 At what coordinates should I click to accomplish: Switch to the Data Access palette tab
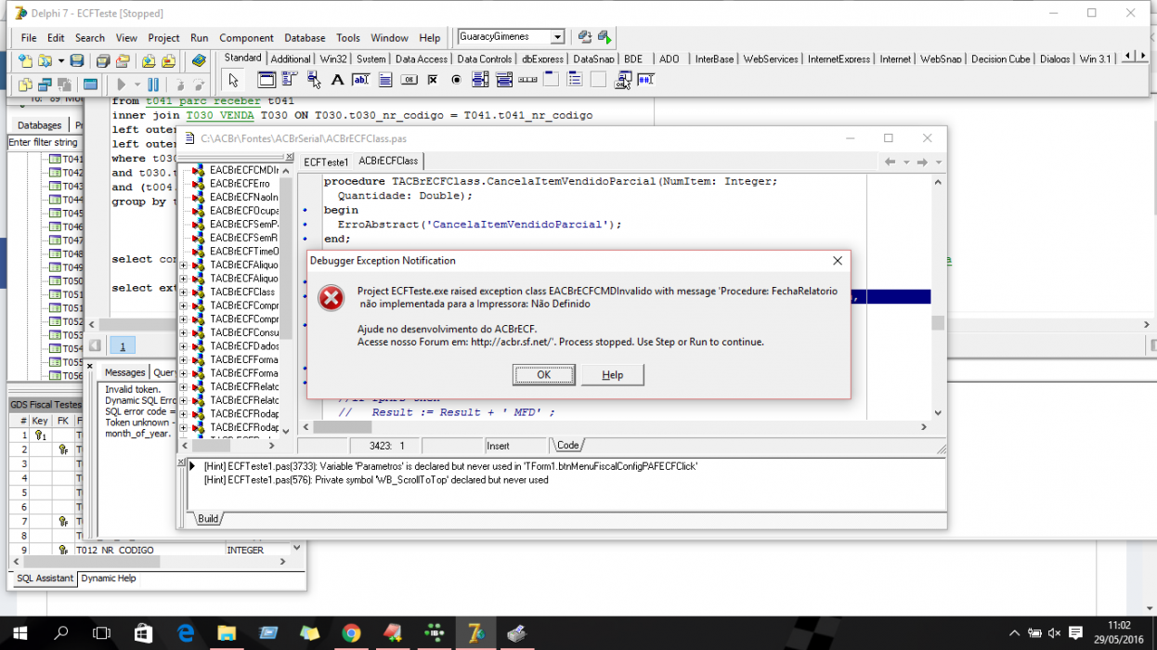[421, 58]
